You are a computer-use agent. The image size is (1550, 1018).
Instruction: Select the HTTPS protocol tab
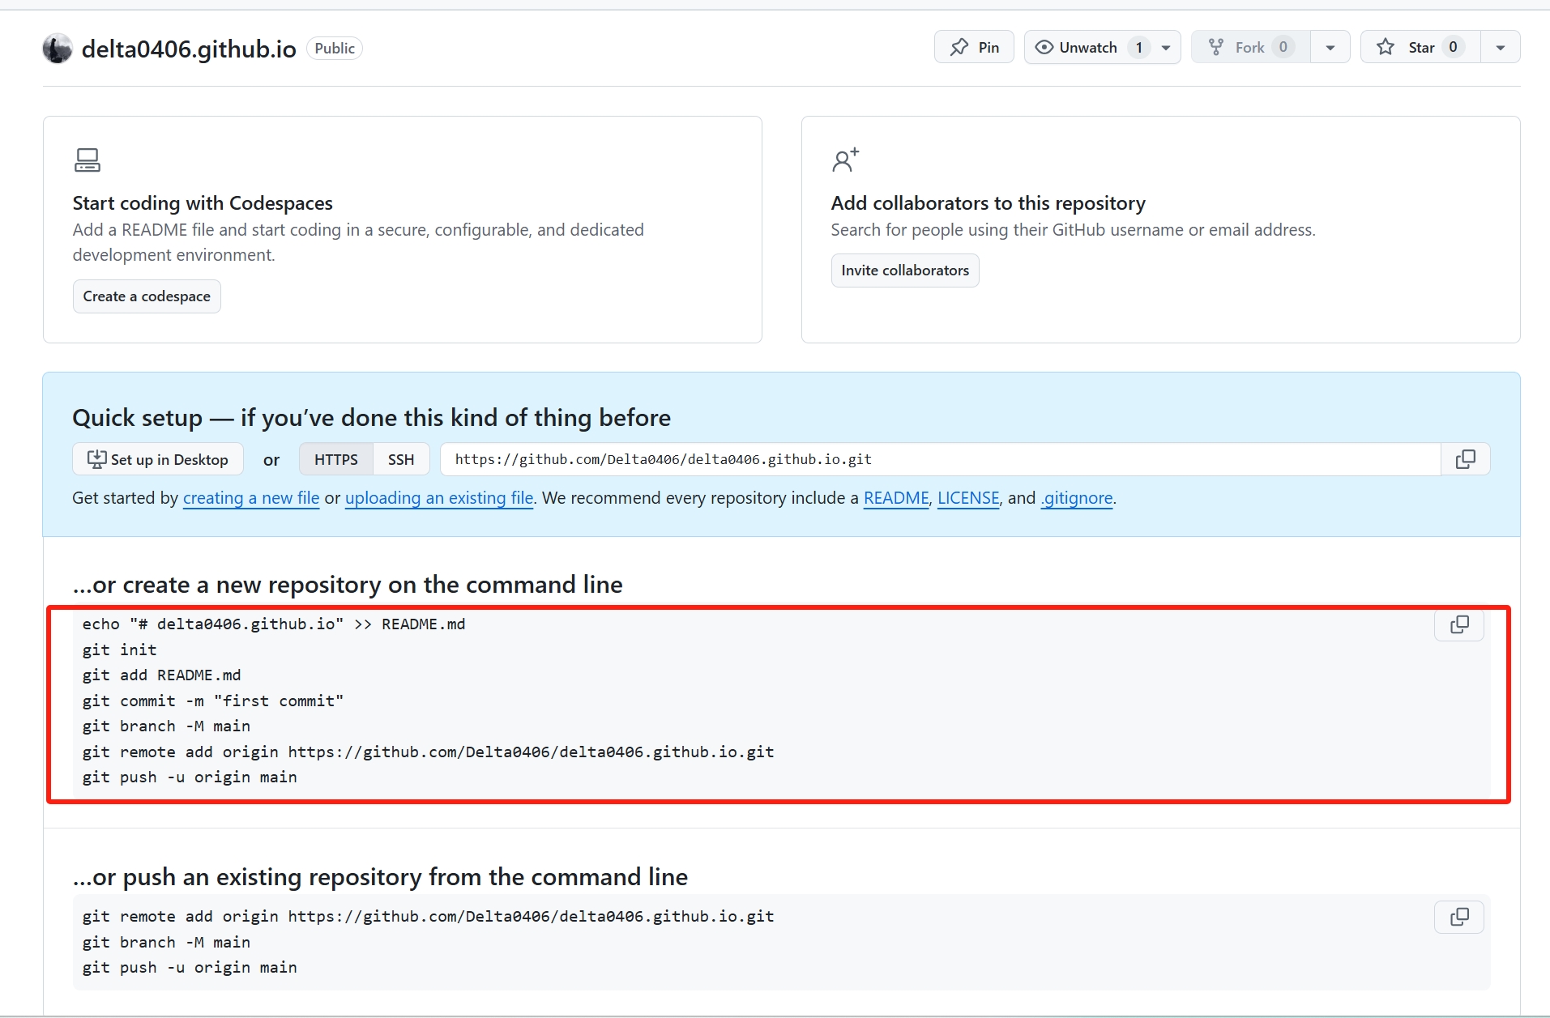[336, 459]
